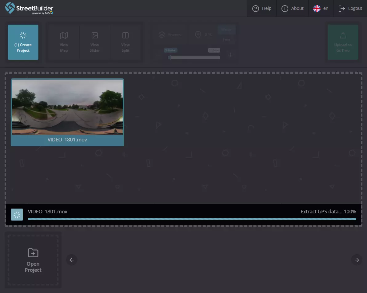The image size is (367, 293).
Task: Increase frame interval with the plus icon
Action: click(x=230, y=55)
